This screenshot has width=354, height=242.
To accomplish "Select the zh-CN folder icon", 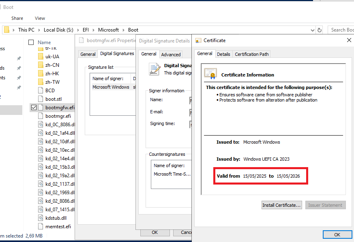I will (41, 65).
